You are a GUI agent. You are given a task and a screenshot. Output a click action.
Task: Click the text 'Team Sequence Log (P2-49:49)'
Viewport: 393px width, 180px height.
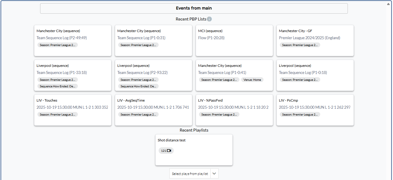(x=61, y=38)
